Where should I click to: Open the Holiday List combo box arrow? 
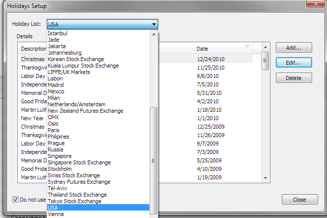[x=154, y=24]
